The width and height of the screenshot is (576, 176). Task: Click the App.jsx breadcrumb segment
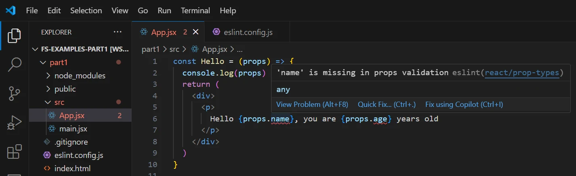coord(215,49)
